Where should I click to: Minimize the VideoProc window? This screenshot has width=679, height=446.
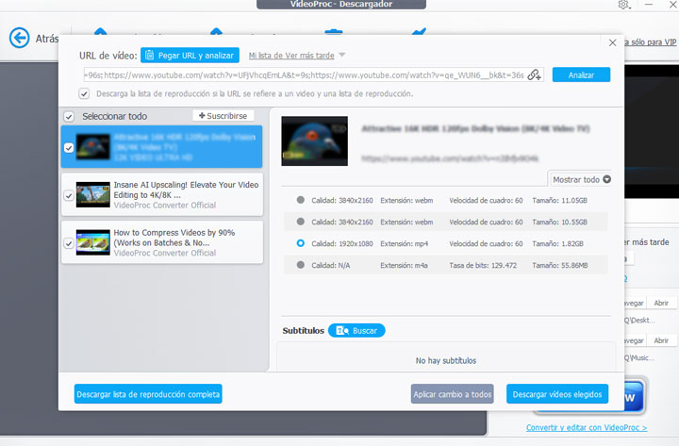[x=649, y=5]
